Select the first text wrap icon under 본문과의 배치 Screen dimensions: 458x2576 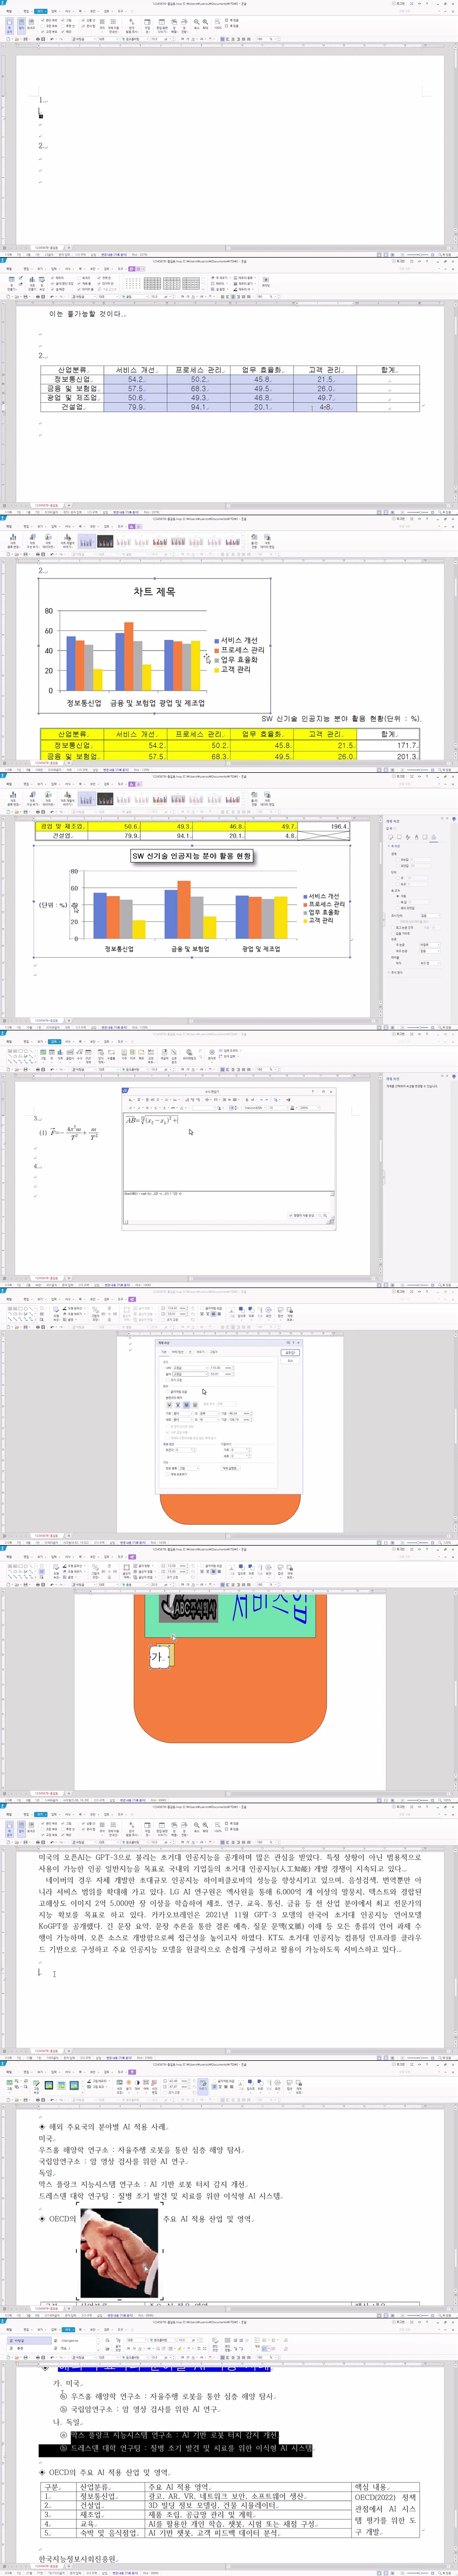[x=169, y=1404]
